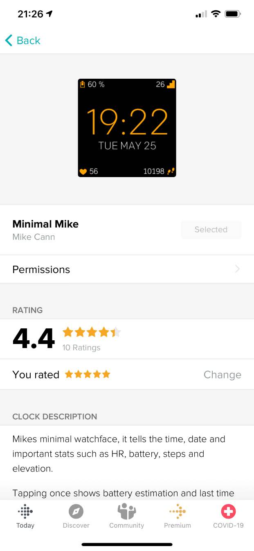Open the Community people icon
This screenshot has width=254, height=551.
point(126,512)
